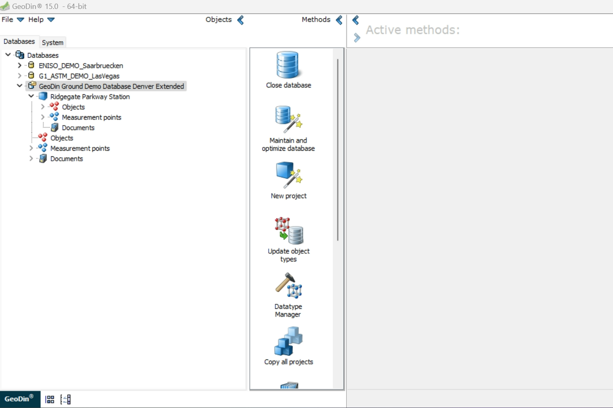Switch to tree view in status bar

[x=65, y=399]
